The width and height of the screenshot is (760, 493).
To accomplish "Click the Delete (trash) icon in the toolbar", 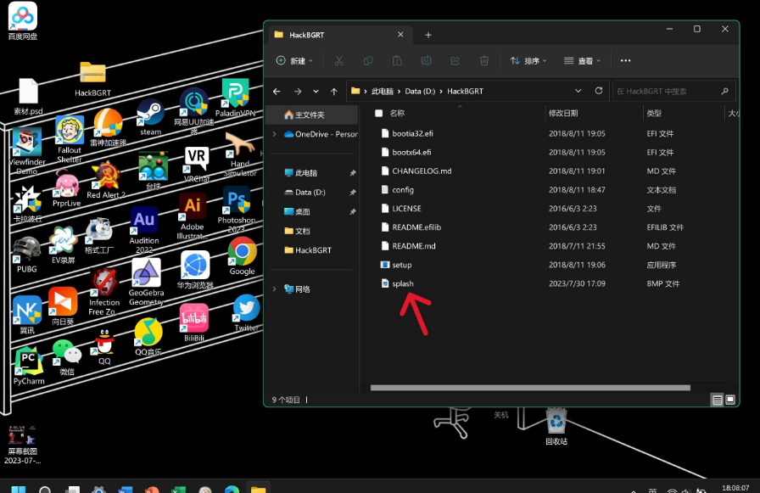I will 483,60.
